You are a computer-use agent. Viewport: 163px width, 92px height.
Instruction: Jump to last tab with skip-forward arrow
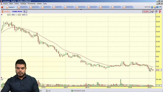(150, 7)
